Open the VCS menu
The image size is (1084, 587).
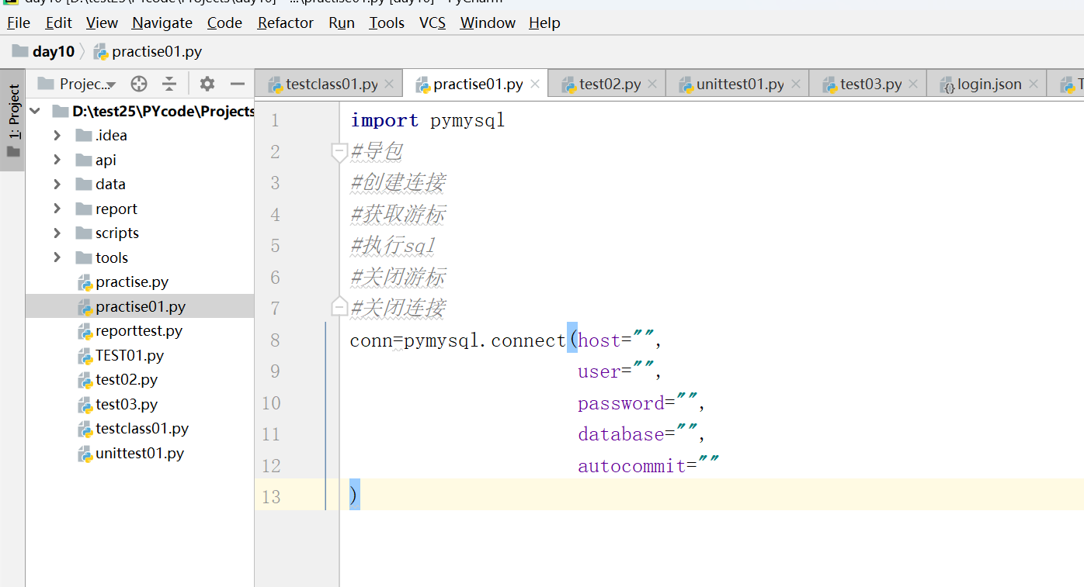[433, 22]
